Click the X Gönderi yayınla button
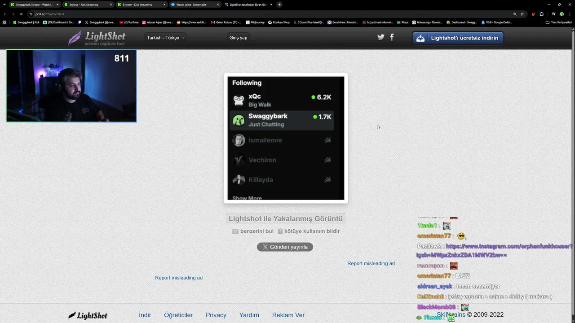575x323 pixels. tap(285, 247)
